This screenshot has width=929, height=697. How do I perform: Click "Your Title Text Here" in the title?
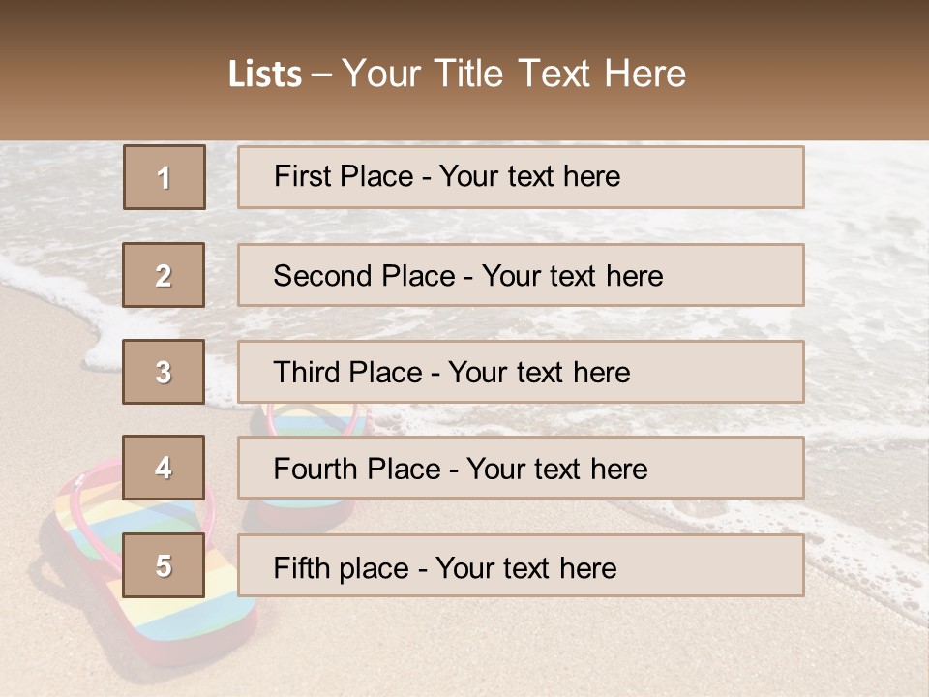pyautogui.click(x=514, y=74)
